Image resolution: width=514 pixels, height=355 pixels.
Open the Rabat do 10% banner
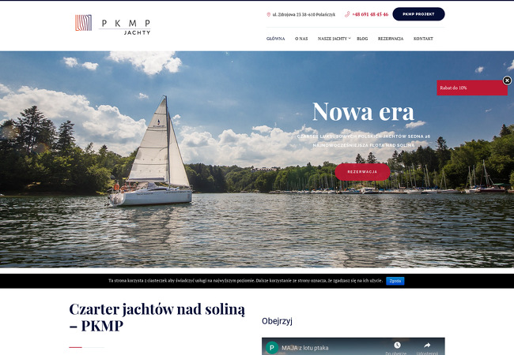click(x=472, y=88)
